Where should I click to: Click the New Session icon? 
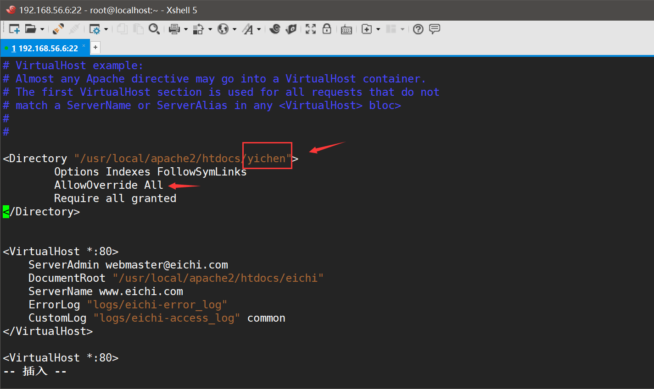click(x=14, y=29)
